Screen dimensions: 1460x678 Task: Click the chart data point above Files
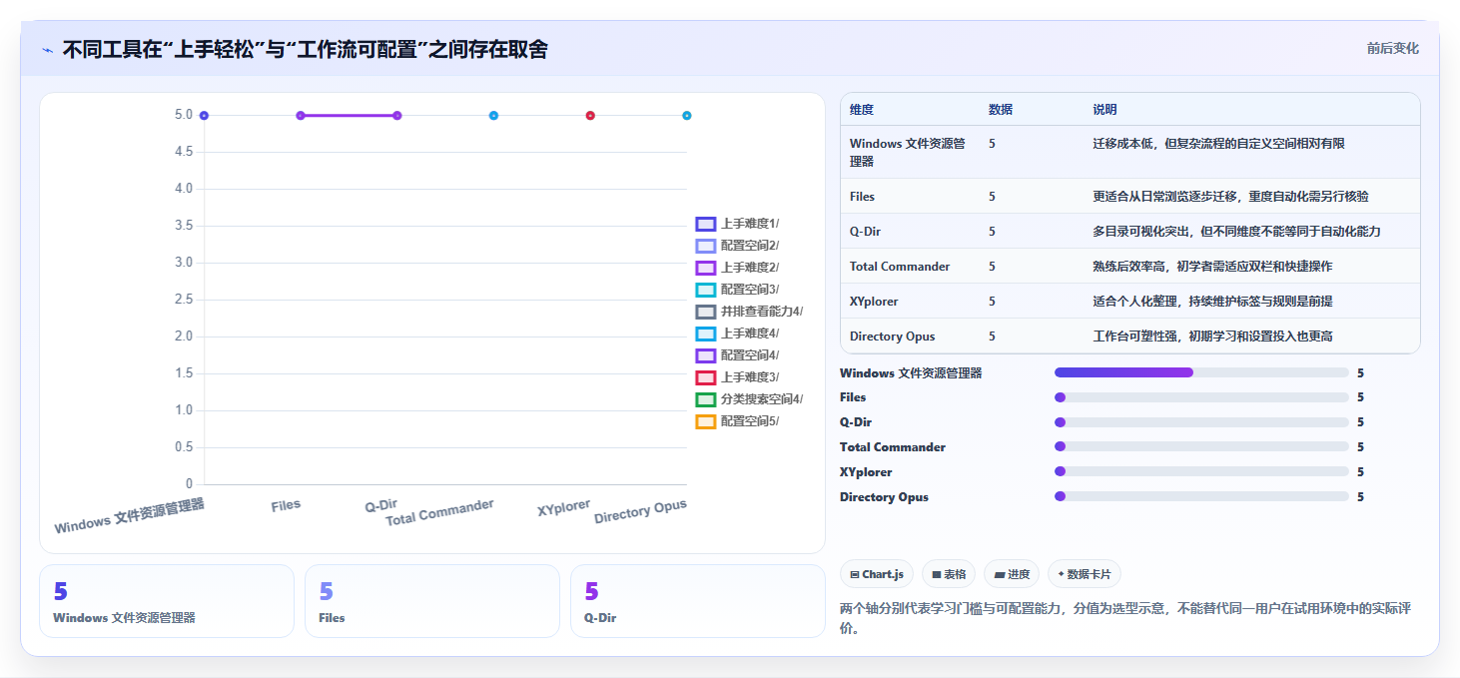coord(301,116)
